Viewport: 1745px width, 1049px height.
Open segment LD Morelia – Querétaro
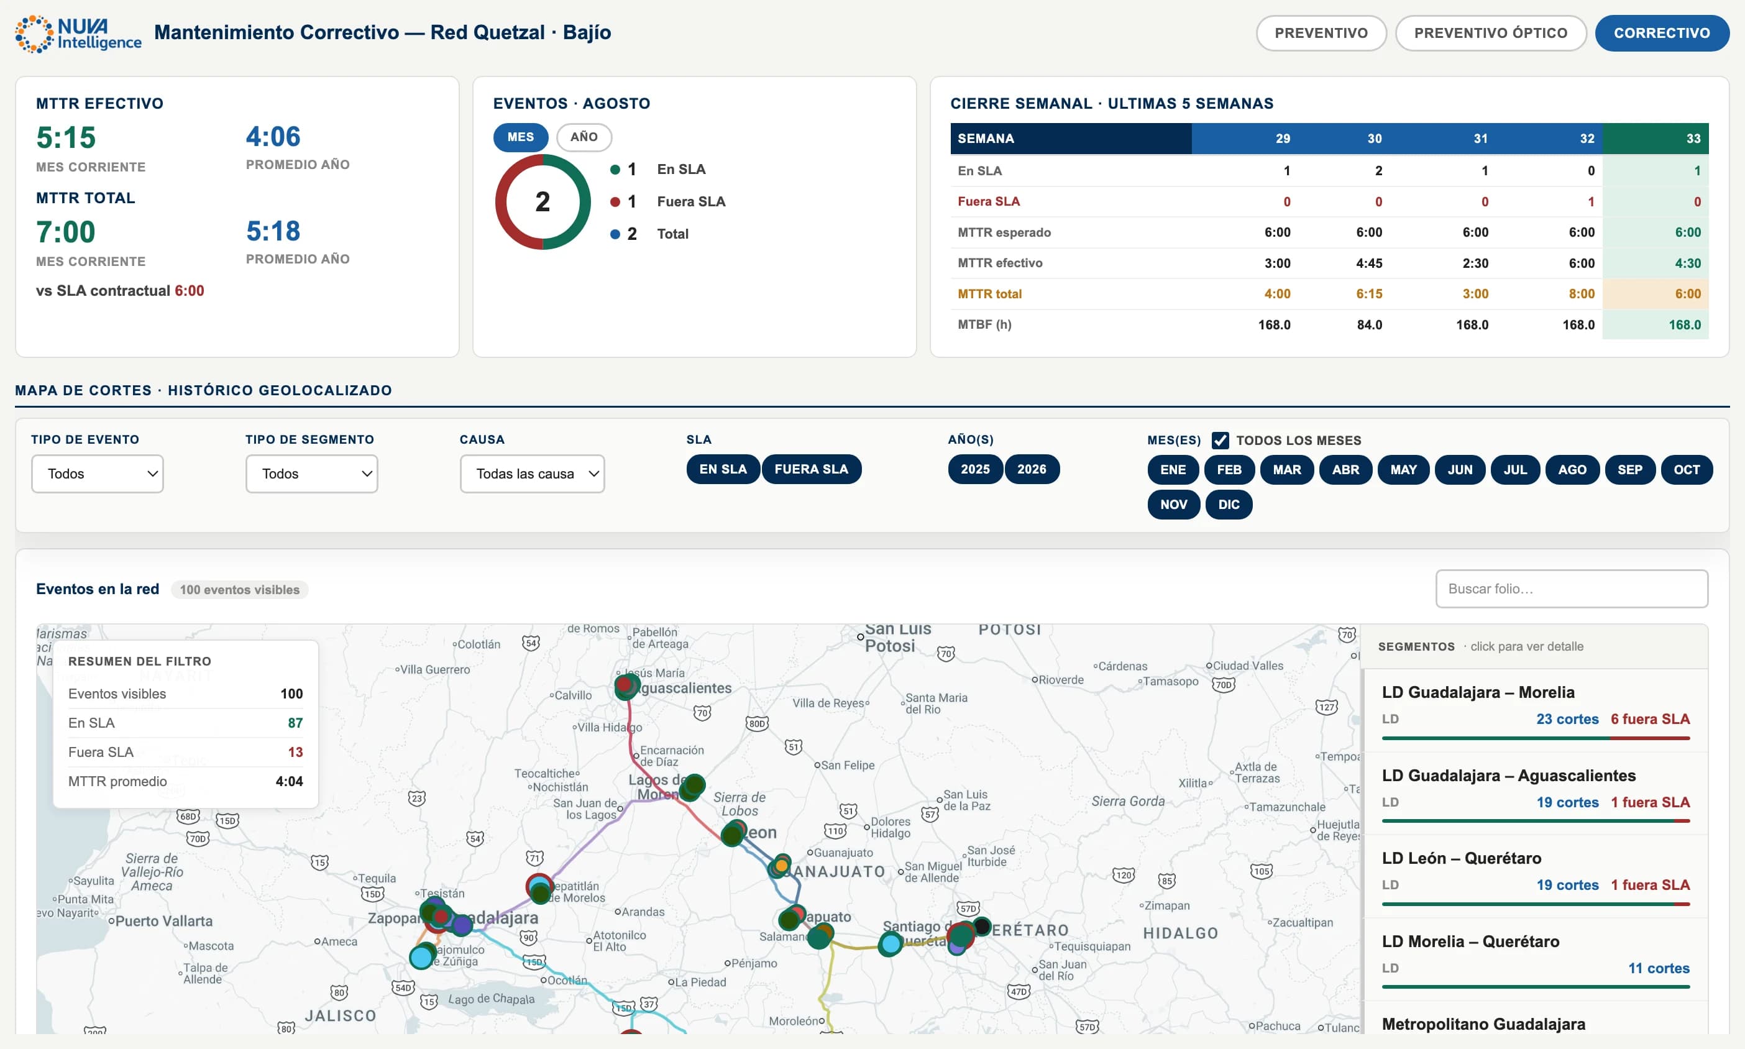[1534, 960]
